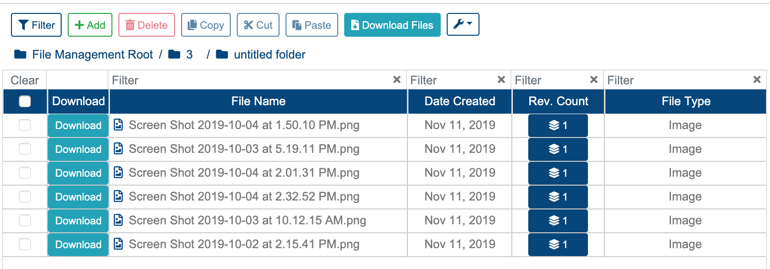
Task: Check the row for 2.01.31 PM.png
Action: 25,173
